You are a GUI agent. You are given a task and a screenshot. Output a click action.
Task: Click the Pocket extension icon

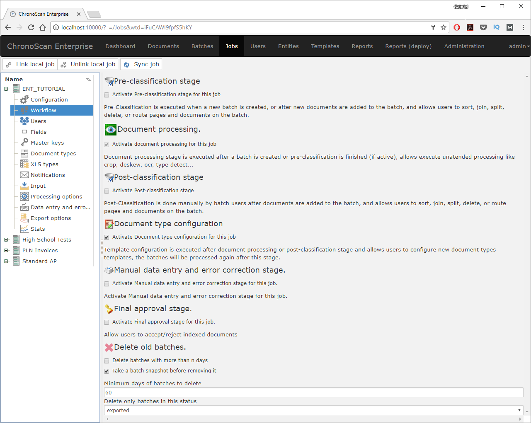tap(483, 27)
